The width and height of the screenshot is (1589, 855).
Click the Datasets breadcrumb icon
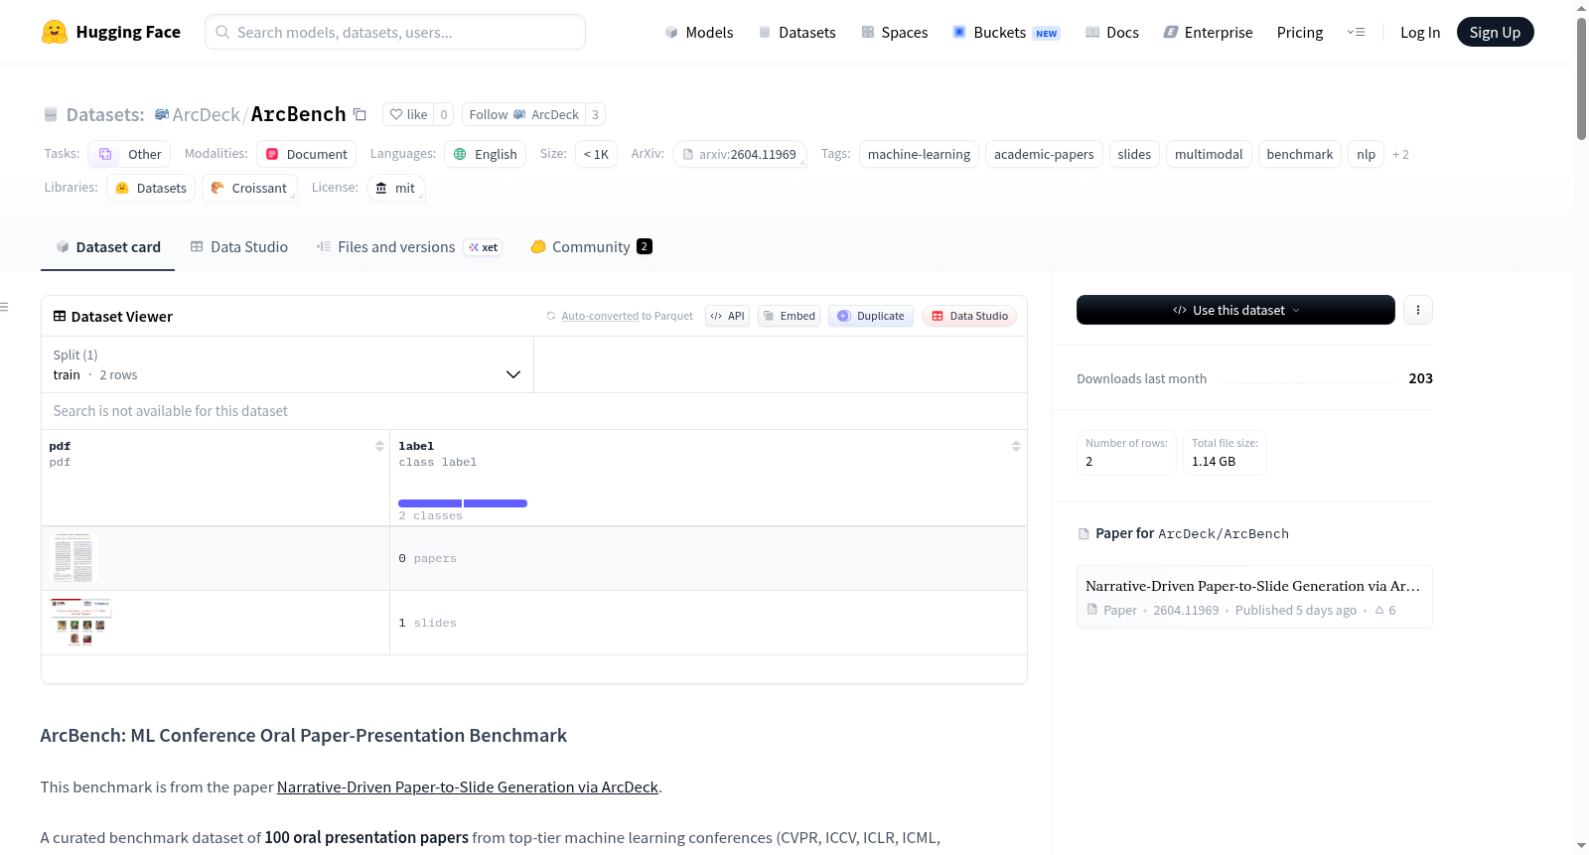pos(51,115)
